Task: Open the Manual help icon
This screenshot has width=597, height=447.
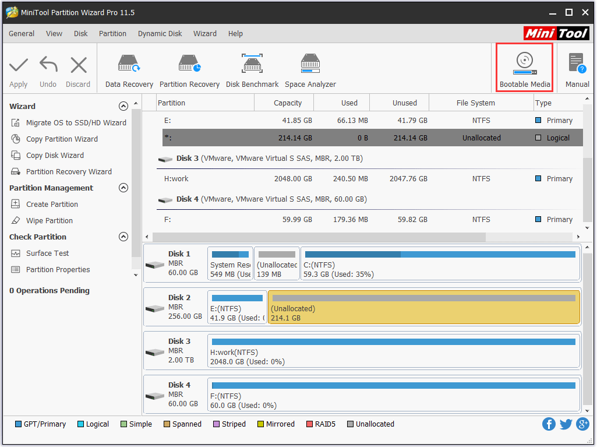Action: click(x=577, y=64)
